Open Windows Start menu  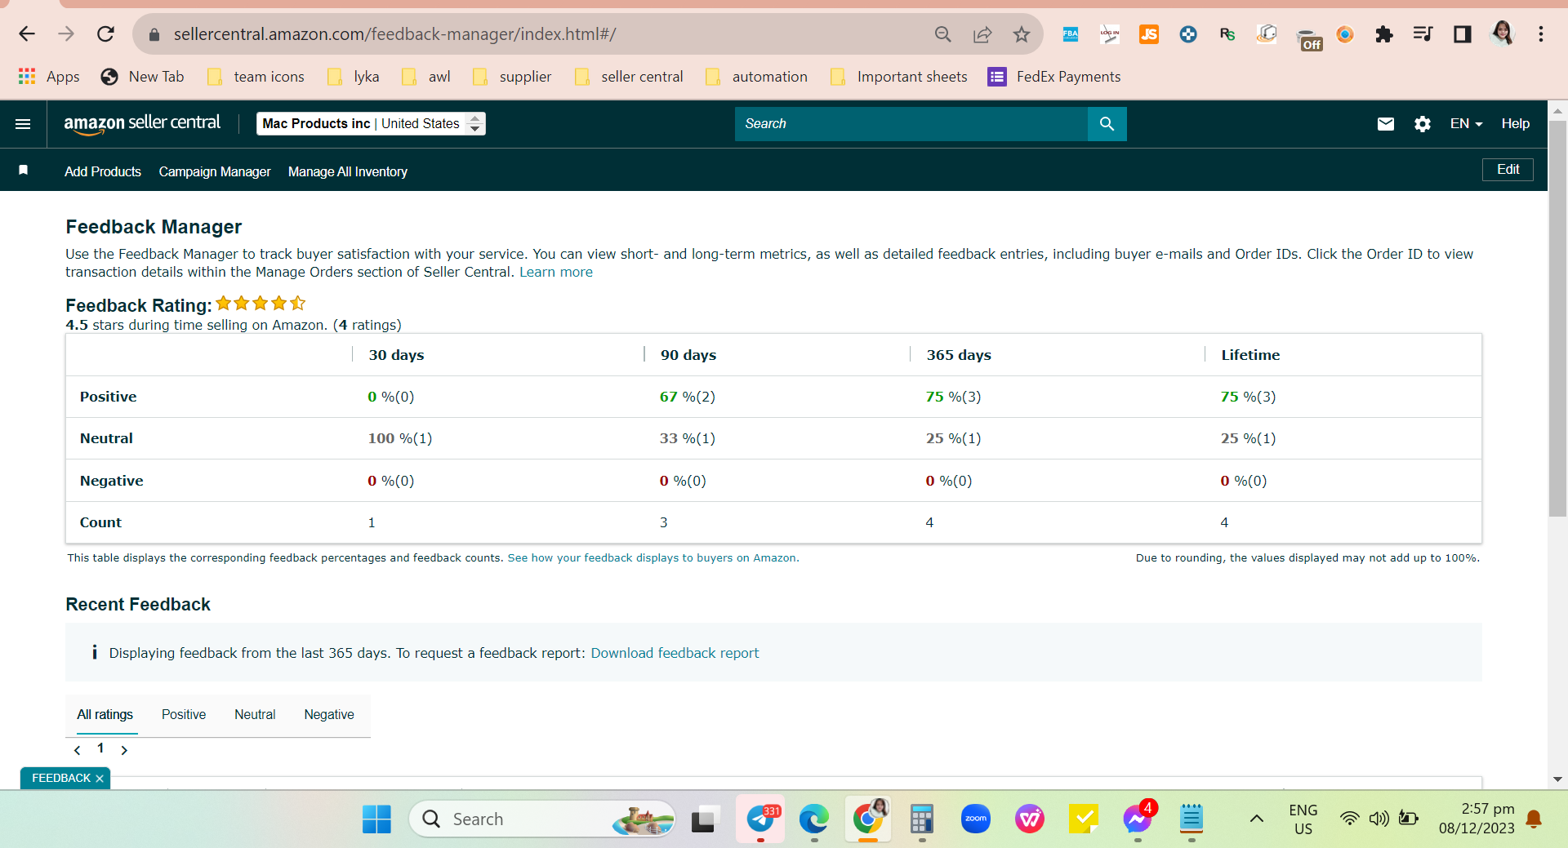pyautogui.click(x=376, y=819)
